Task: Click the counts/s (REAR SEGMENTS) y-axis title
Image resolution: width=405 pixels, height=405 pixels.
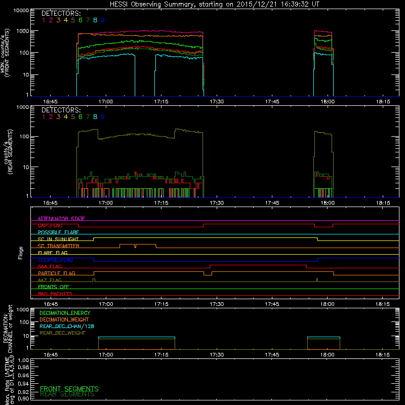Action: [x=8, y=152]
